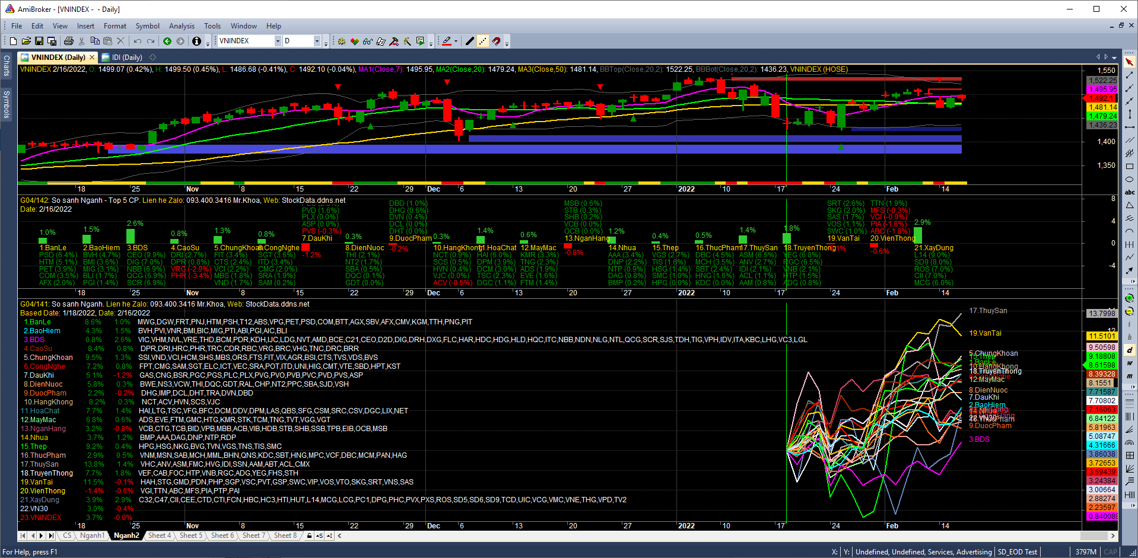Switch to the Nganh1 sheet tab

(92, 535)
